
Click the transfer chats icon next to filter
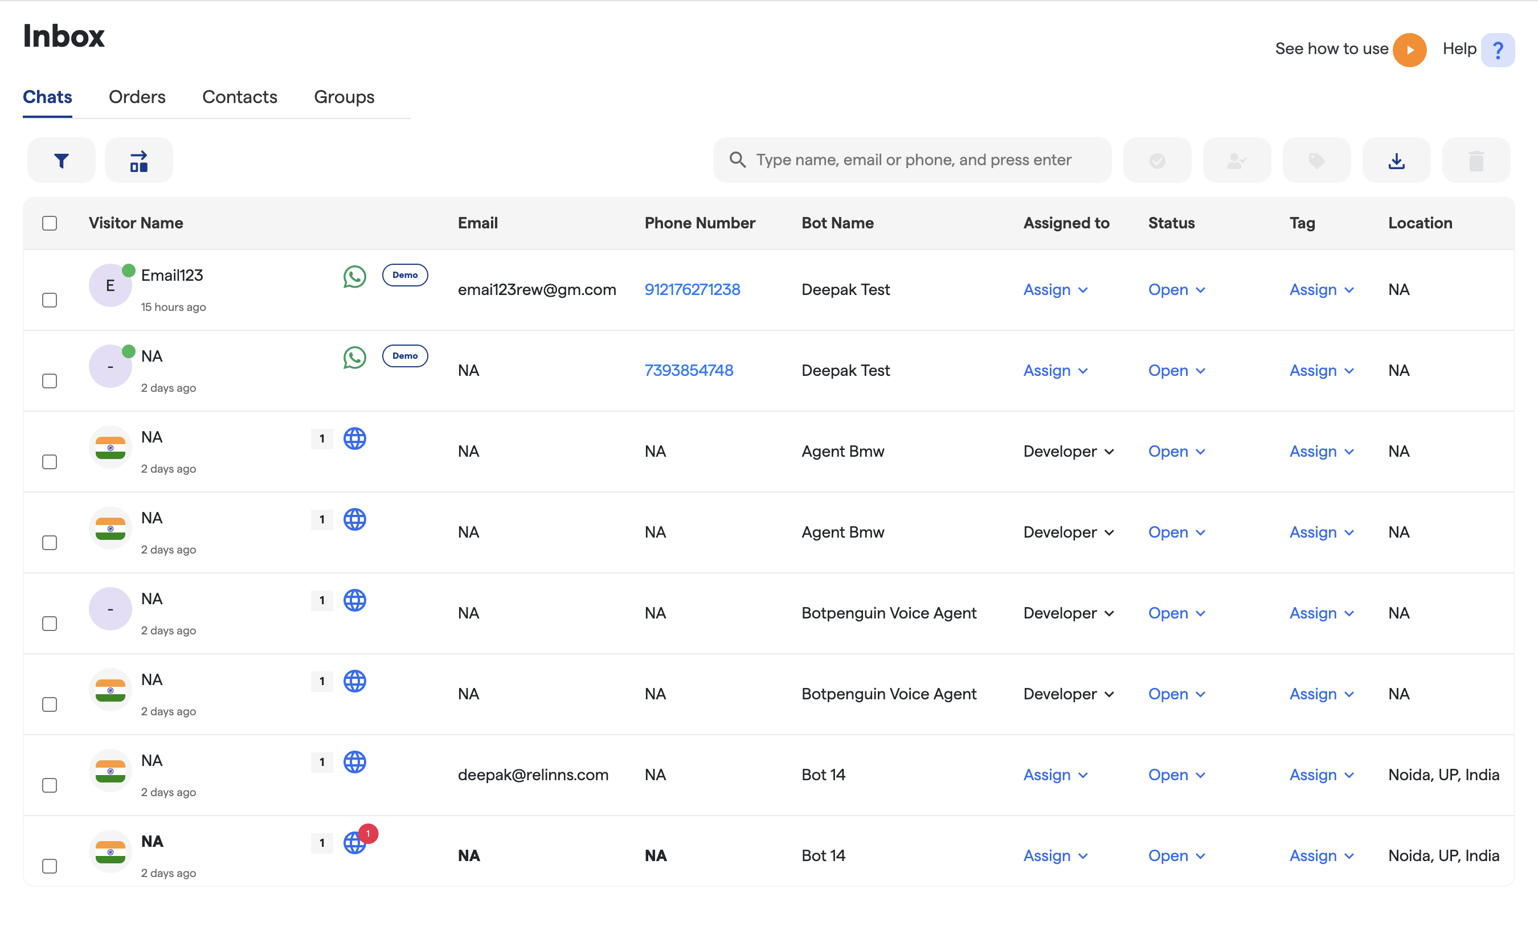138,161
